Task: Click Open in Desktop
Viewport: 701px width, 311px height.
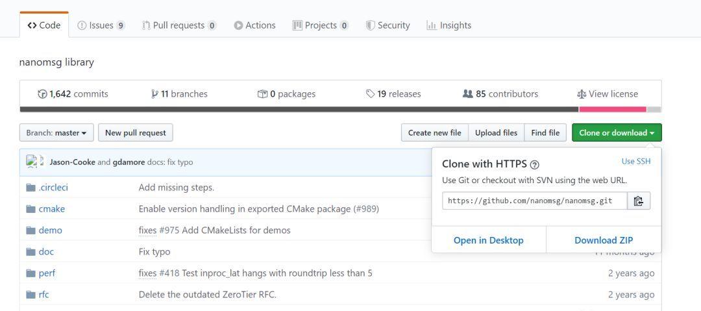Action: coord(488,240)
